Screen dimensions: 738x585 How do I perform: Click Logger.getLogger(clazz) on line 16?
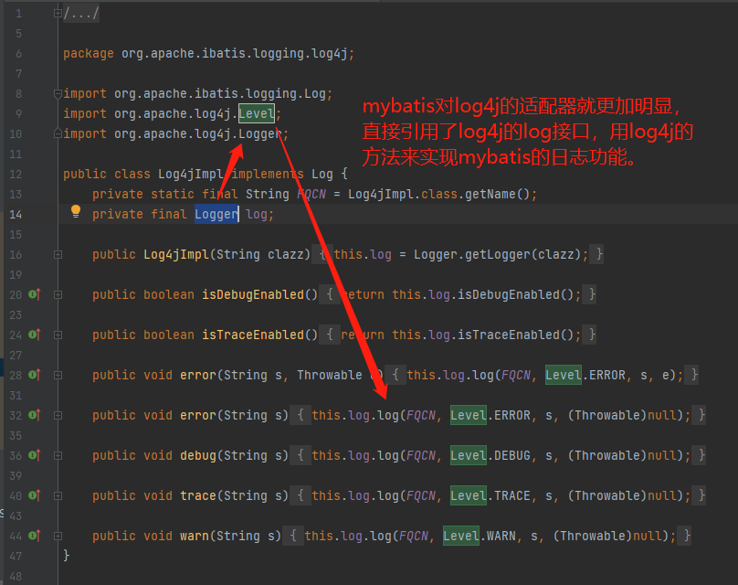tap(497, 255)
